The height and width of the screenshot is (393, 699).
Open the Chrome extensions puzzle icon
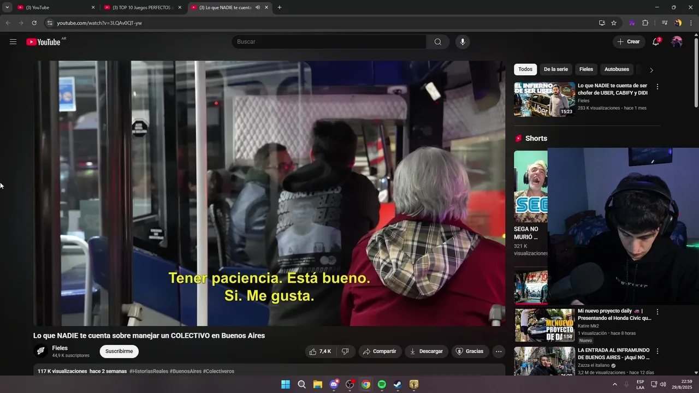(645, 23)
